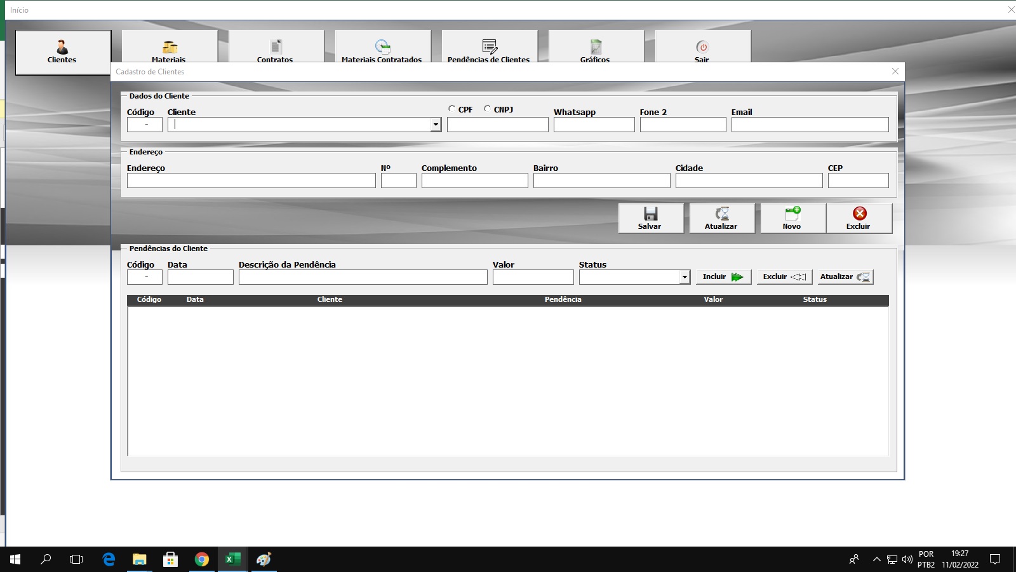Click the Pendência column header in list
Viewport: 1016px width, 572px height.
coord(563,299)
